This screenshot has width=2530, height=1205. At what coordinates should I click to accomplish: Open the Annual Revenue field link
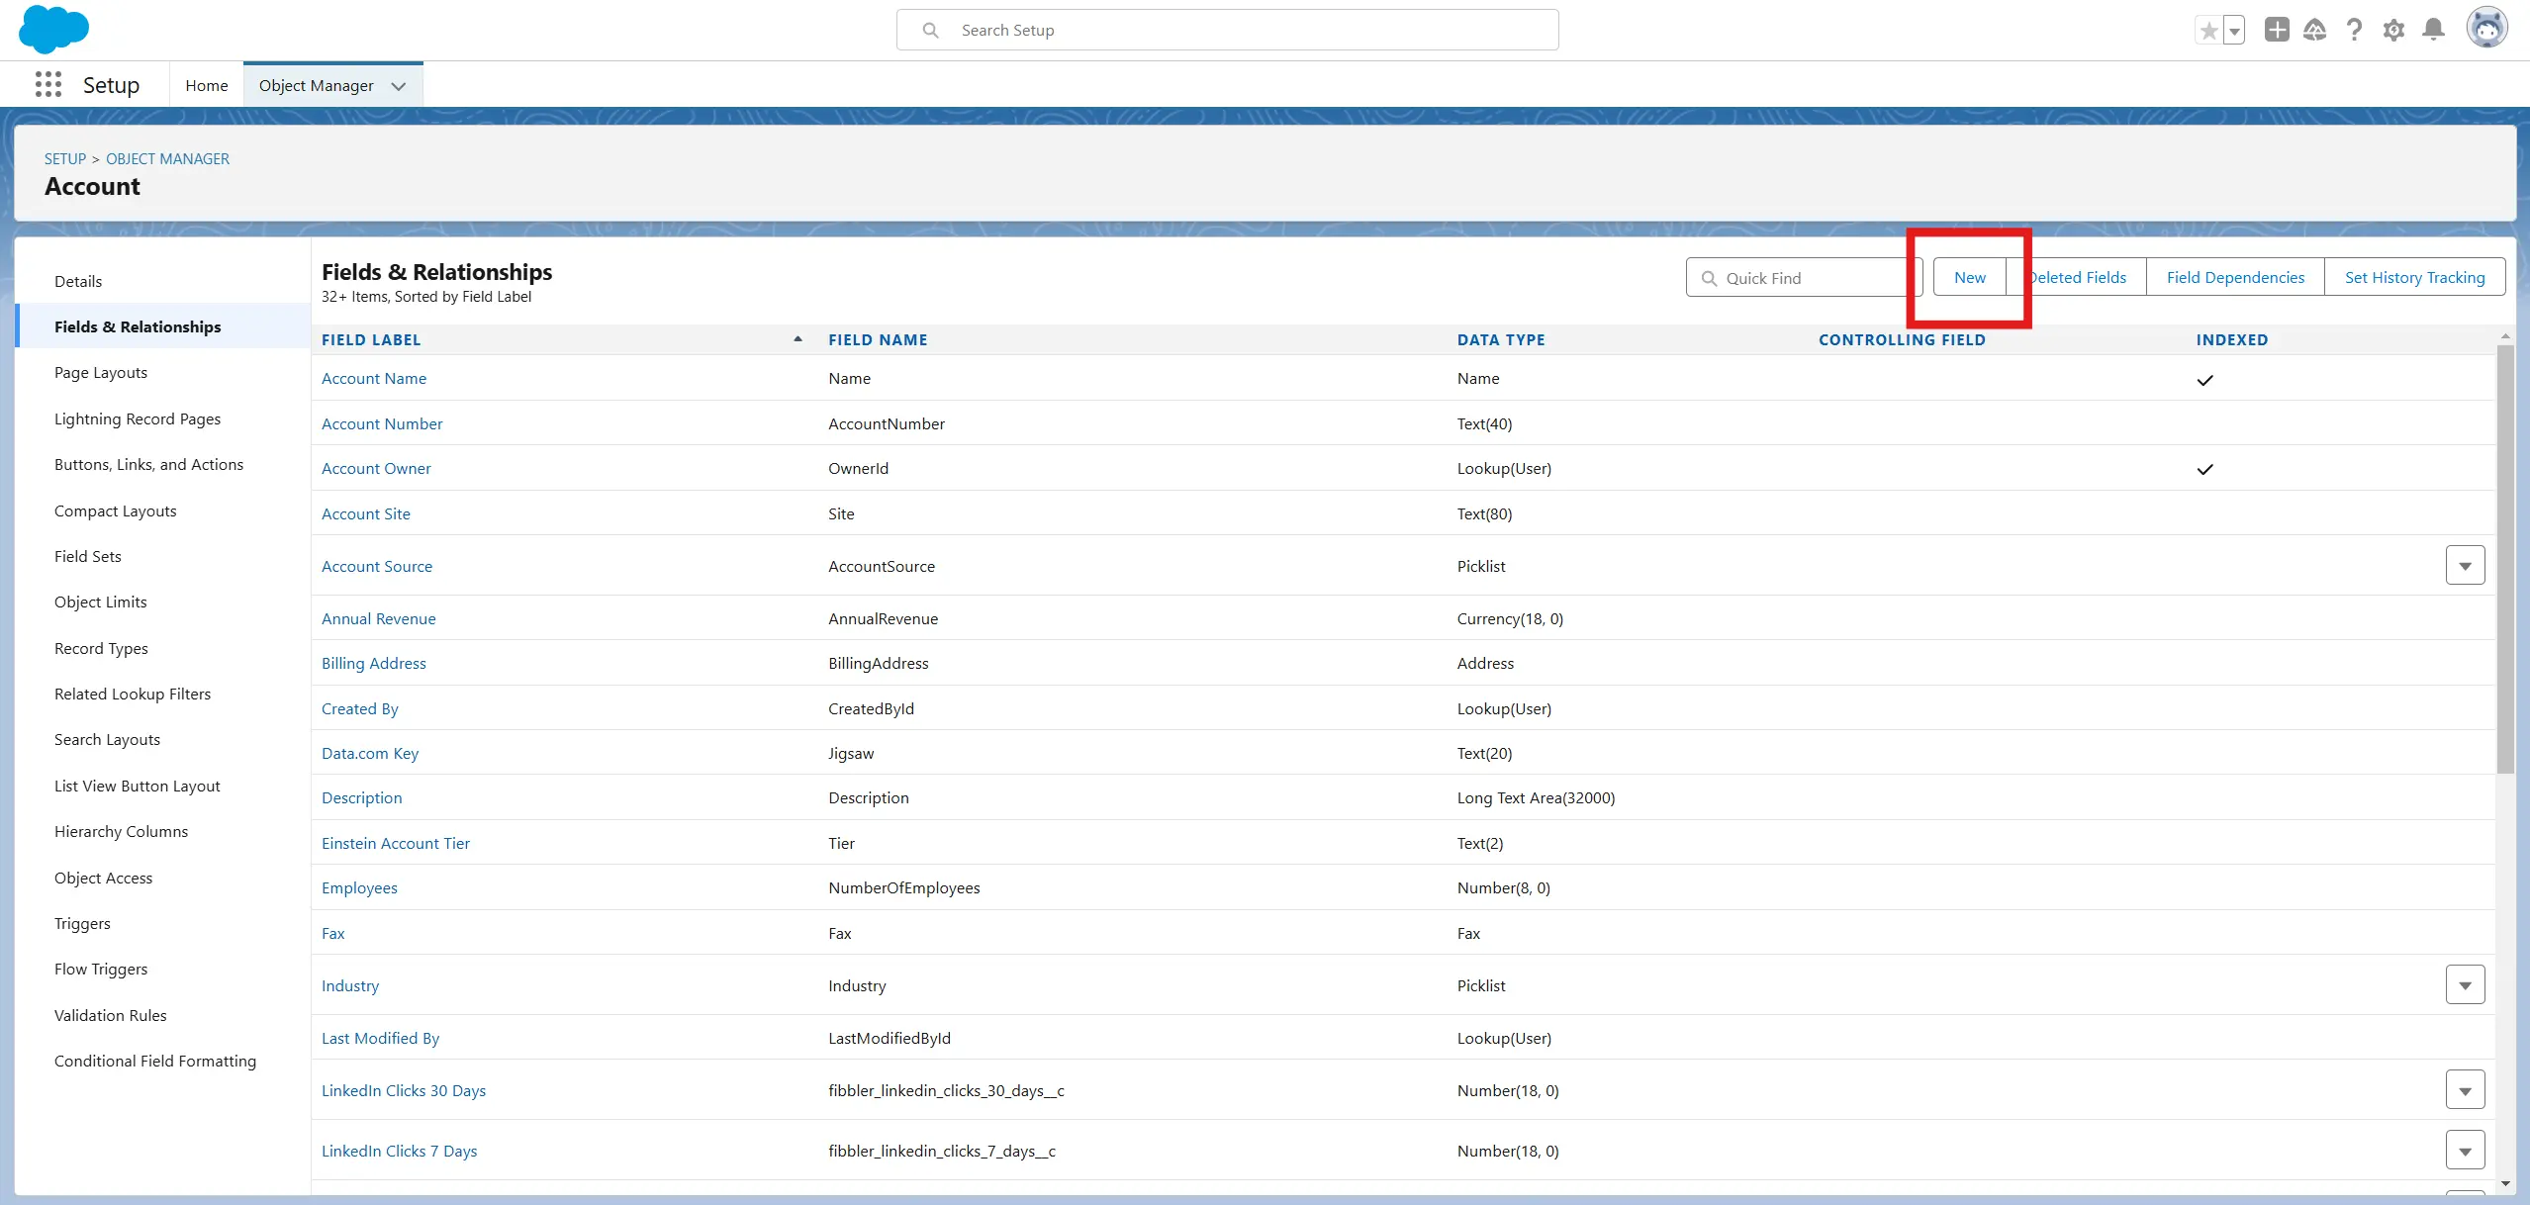tap(378, 619)
